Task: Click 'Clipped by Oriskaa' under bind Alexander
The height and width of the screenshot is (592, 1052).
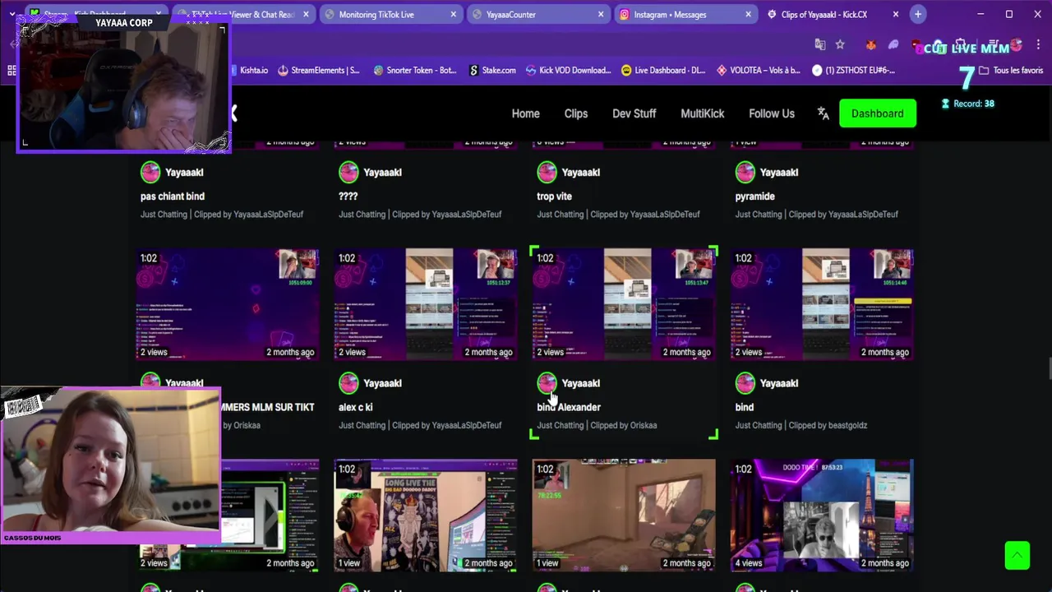Action: click(x=624, y=425)
